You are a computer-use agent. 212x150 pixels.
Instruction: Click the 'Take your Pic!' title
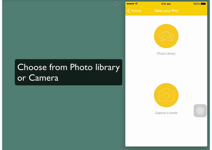point(166,11)
